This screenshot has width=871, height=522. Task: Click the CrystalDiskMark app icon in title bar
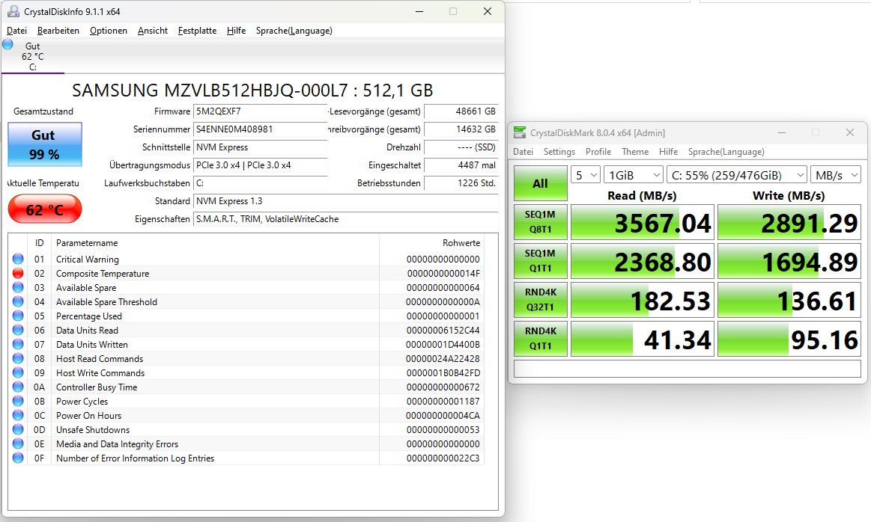(519, 132)
